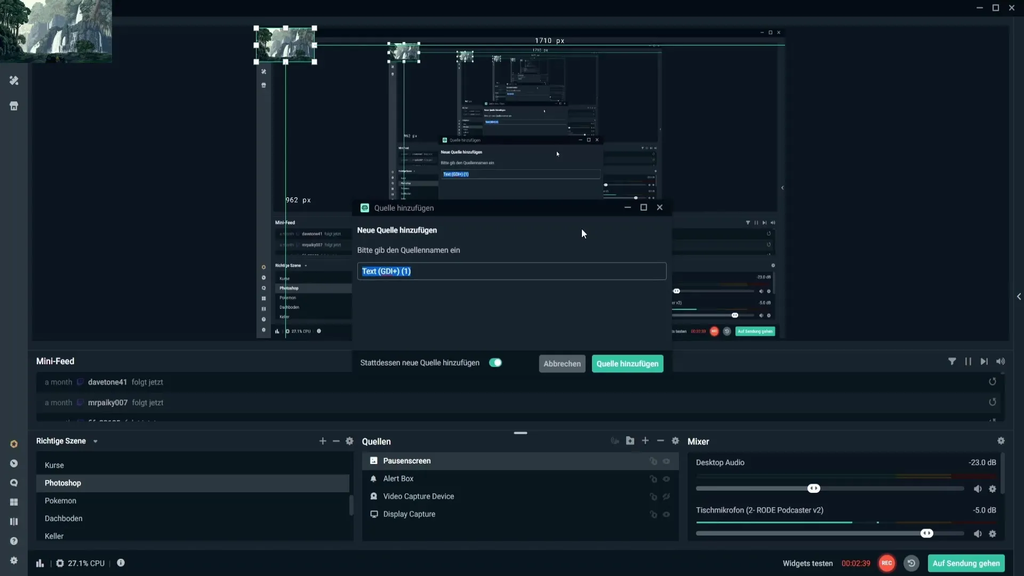The image size is (1024, 576).
Task: Filter Mini-Feed events with funnel icon
Action: coord(952,362)
